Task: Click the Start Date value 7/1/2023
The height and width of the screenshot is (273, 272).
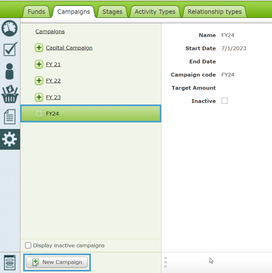Action: (234, 48)
